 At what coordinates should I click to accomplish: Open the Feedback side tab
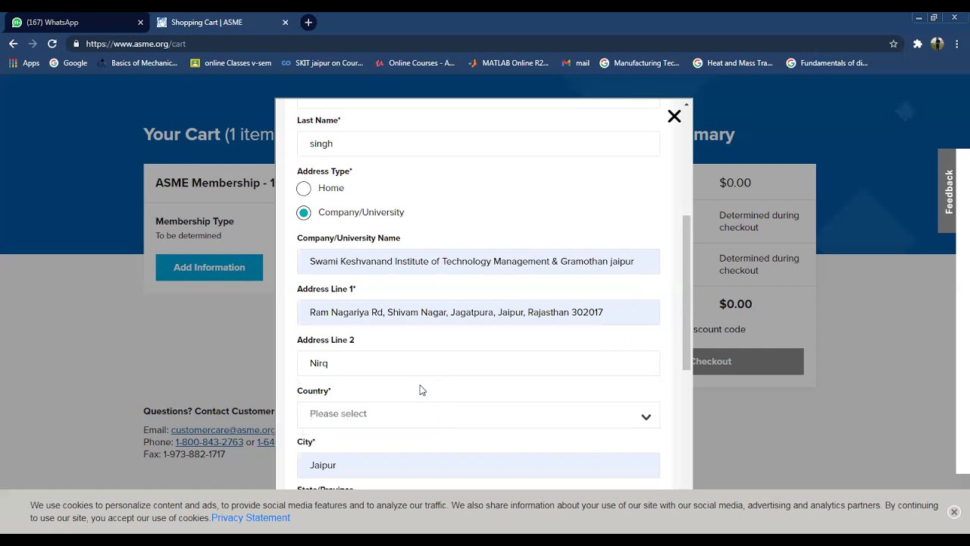tap(948, 191)
